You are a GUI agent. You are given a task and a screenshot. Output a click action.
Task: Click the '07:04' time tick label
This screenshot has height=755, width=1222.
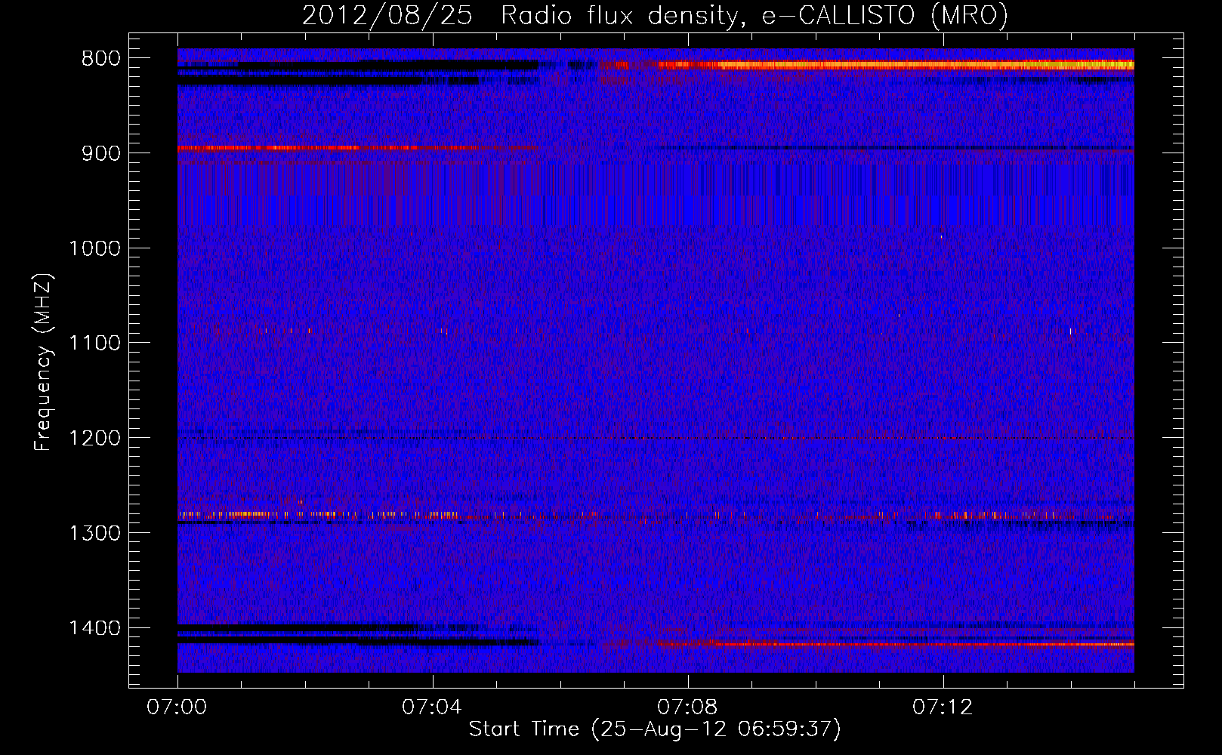pyautogui.click(x=432, y=707)
